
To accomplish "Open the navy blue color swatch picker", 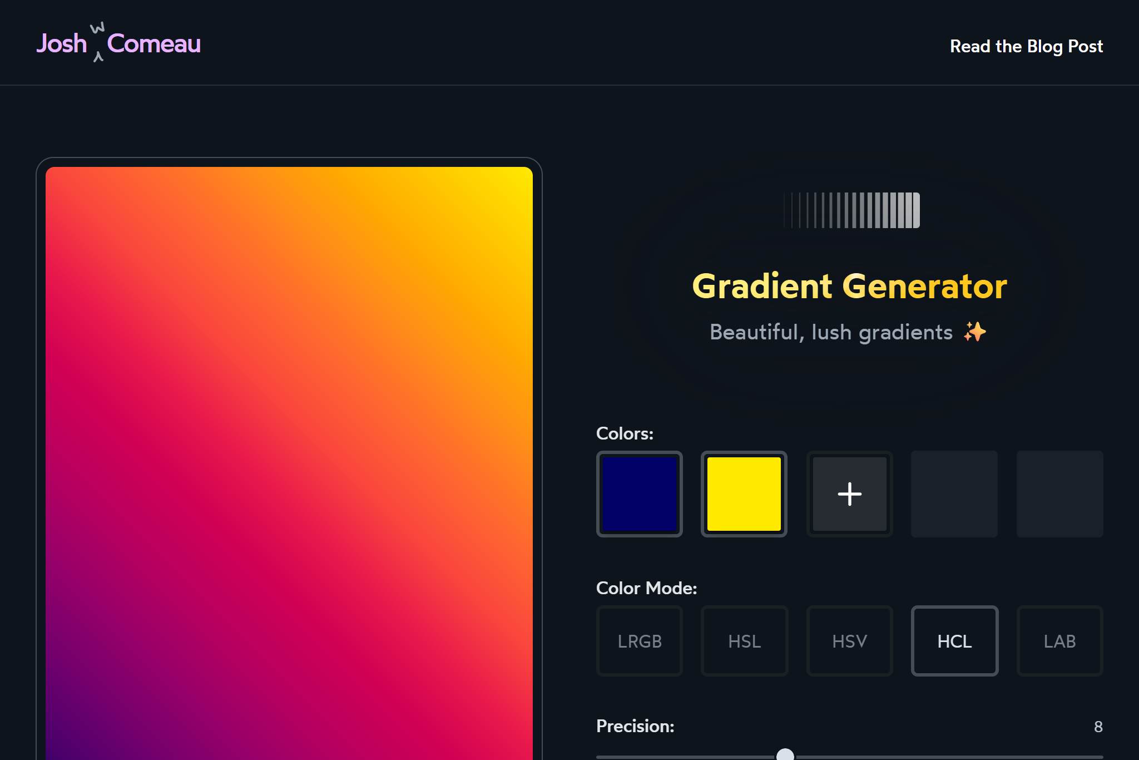I will click(x=640, y=494).
